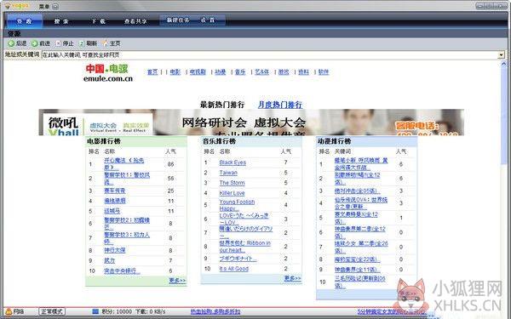This screenshot has width=511, height=319.
Task: Switch to the 查看共享 tab
Action: click(135, 20)
